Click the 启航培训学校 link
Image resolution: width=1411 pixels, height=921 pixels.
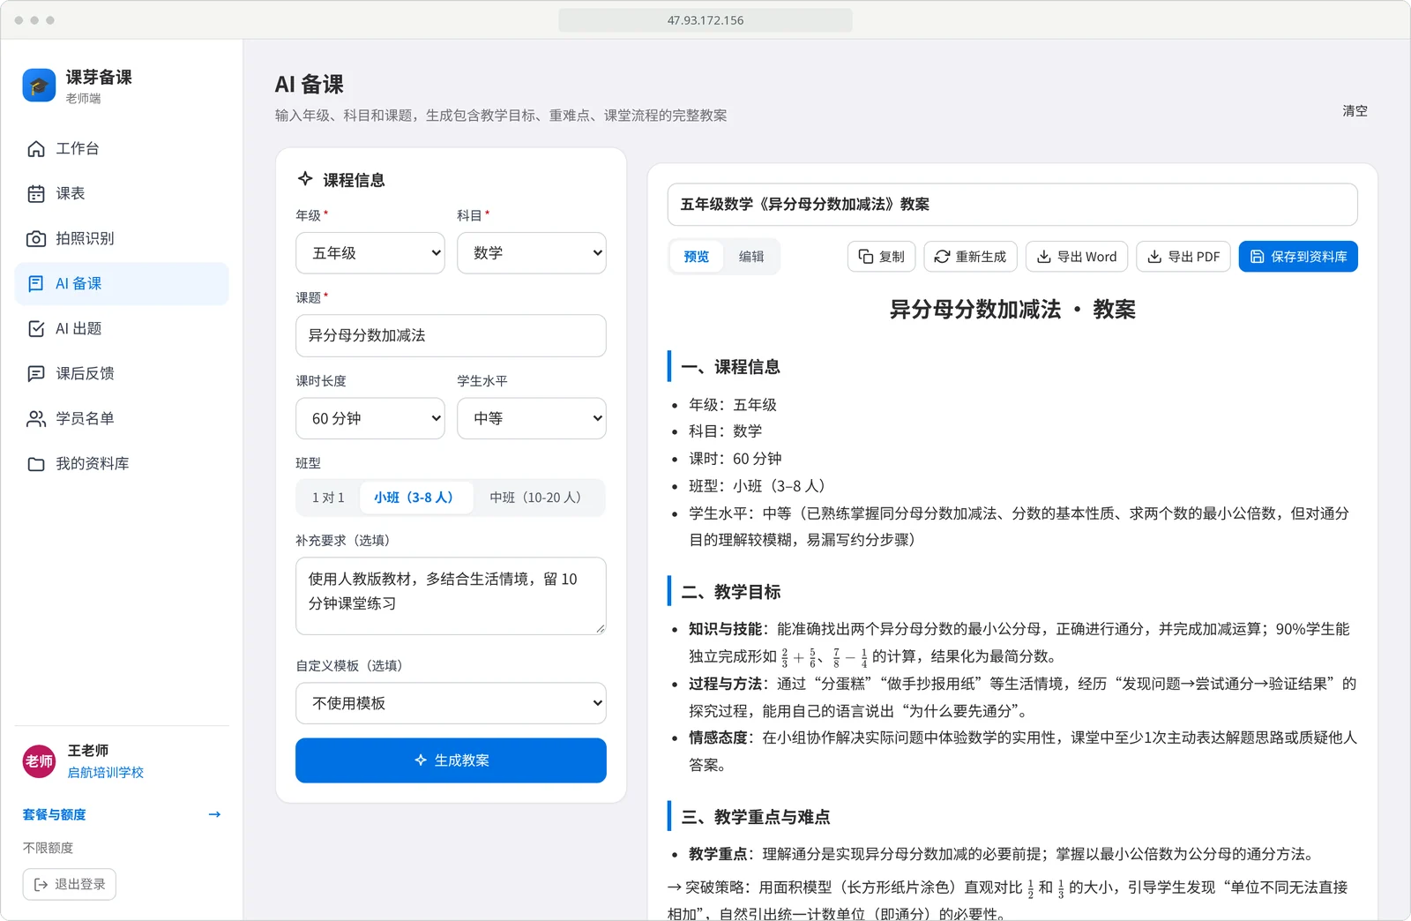[106, 772]
